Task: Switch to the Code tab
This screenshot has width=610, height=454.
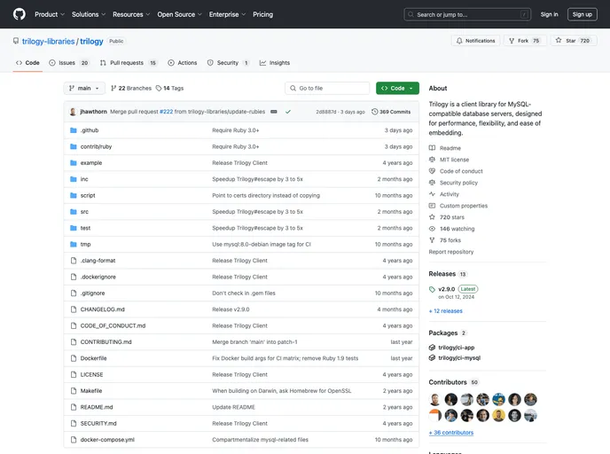Action: coord(27,63)
